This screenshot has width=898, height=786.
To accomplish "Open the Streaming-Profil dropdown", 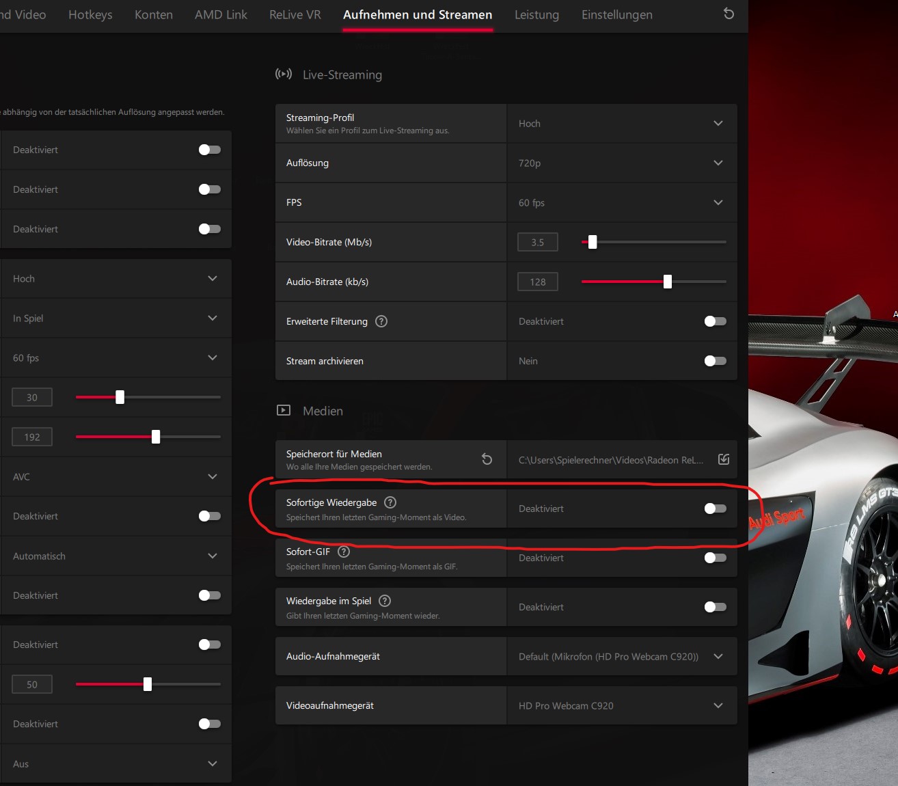I will click(x=621, y=124).
